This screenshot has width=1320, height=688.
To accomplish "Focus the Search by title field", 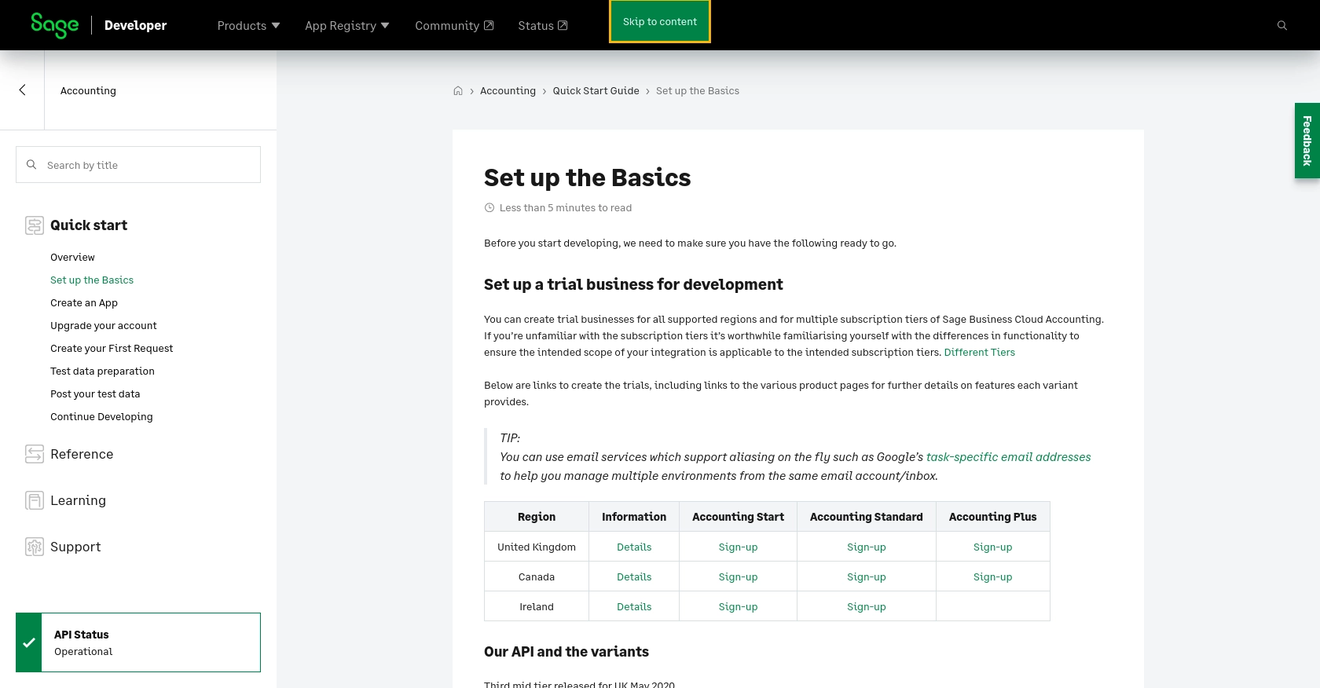I will pos(138,165).
